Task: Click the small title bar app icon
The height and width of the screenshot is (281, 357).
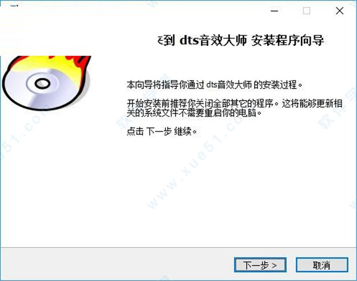Action: point(14,6)
